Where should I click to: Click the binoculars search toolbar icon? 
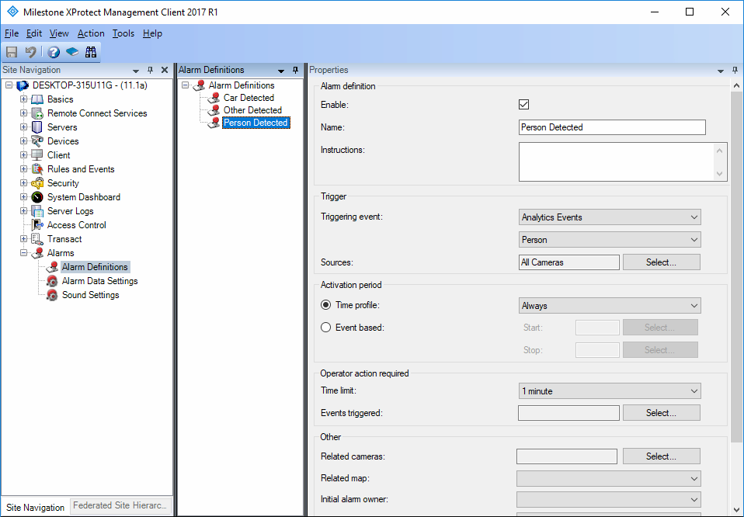click(91, 52)
